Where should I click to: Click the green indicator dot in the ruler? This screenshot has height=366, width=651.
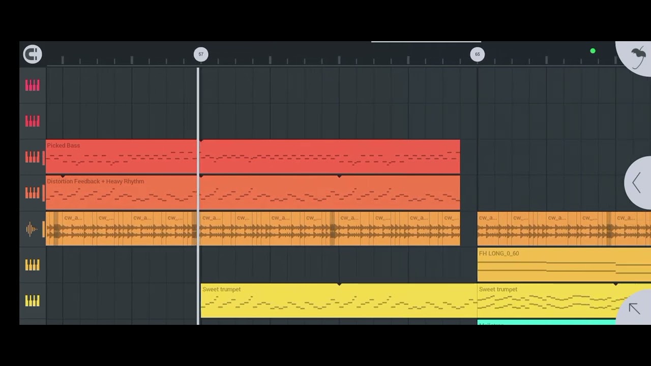pyautogui.click(x=593, y=51)
